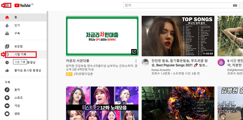Open the 저금리 서민대출 ad thumbnail
The height and width of the screenshot is (120, 243).
pyautogui.click(x=102, y=36)
